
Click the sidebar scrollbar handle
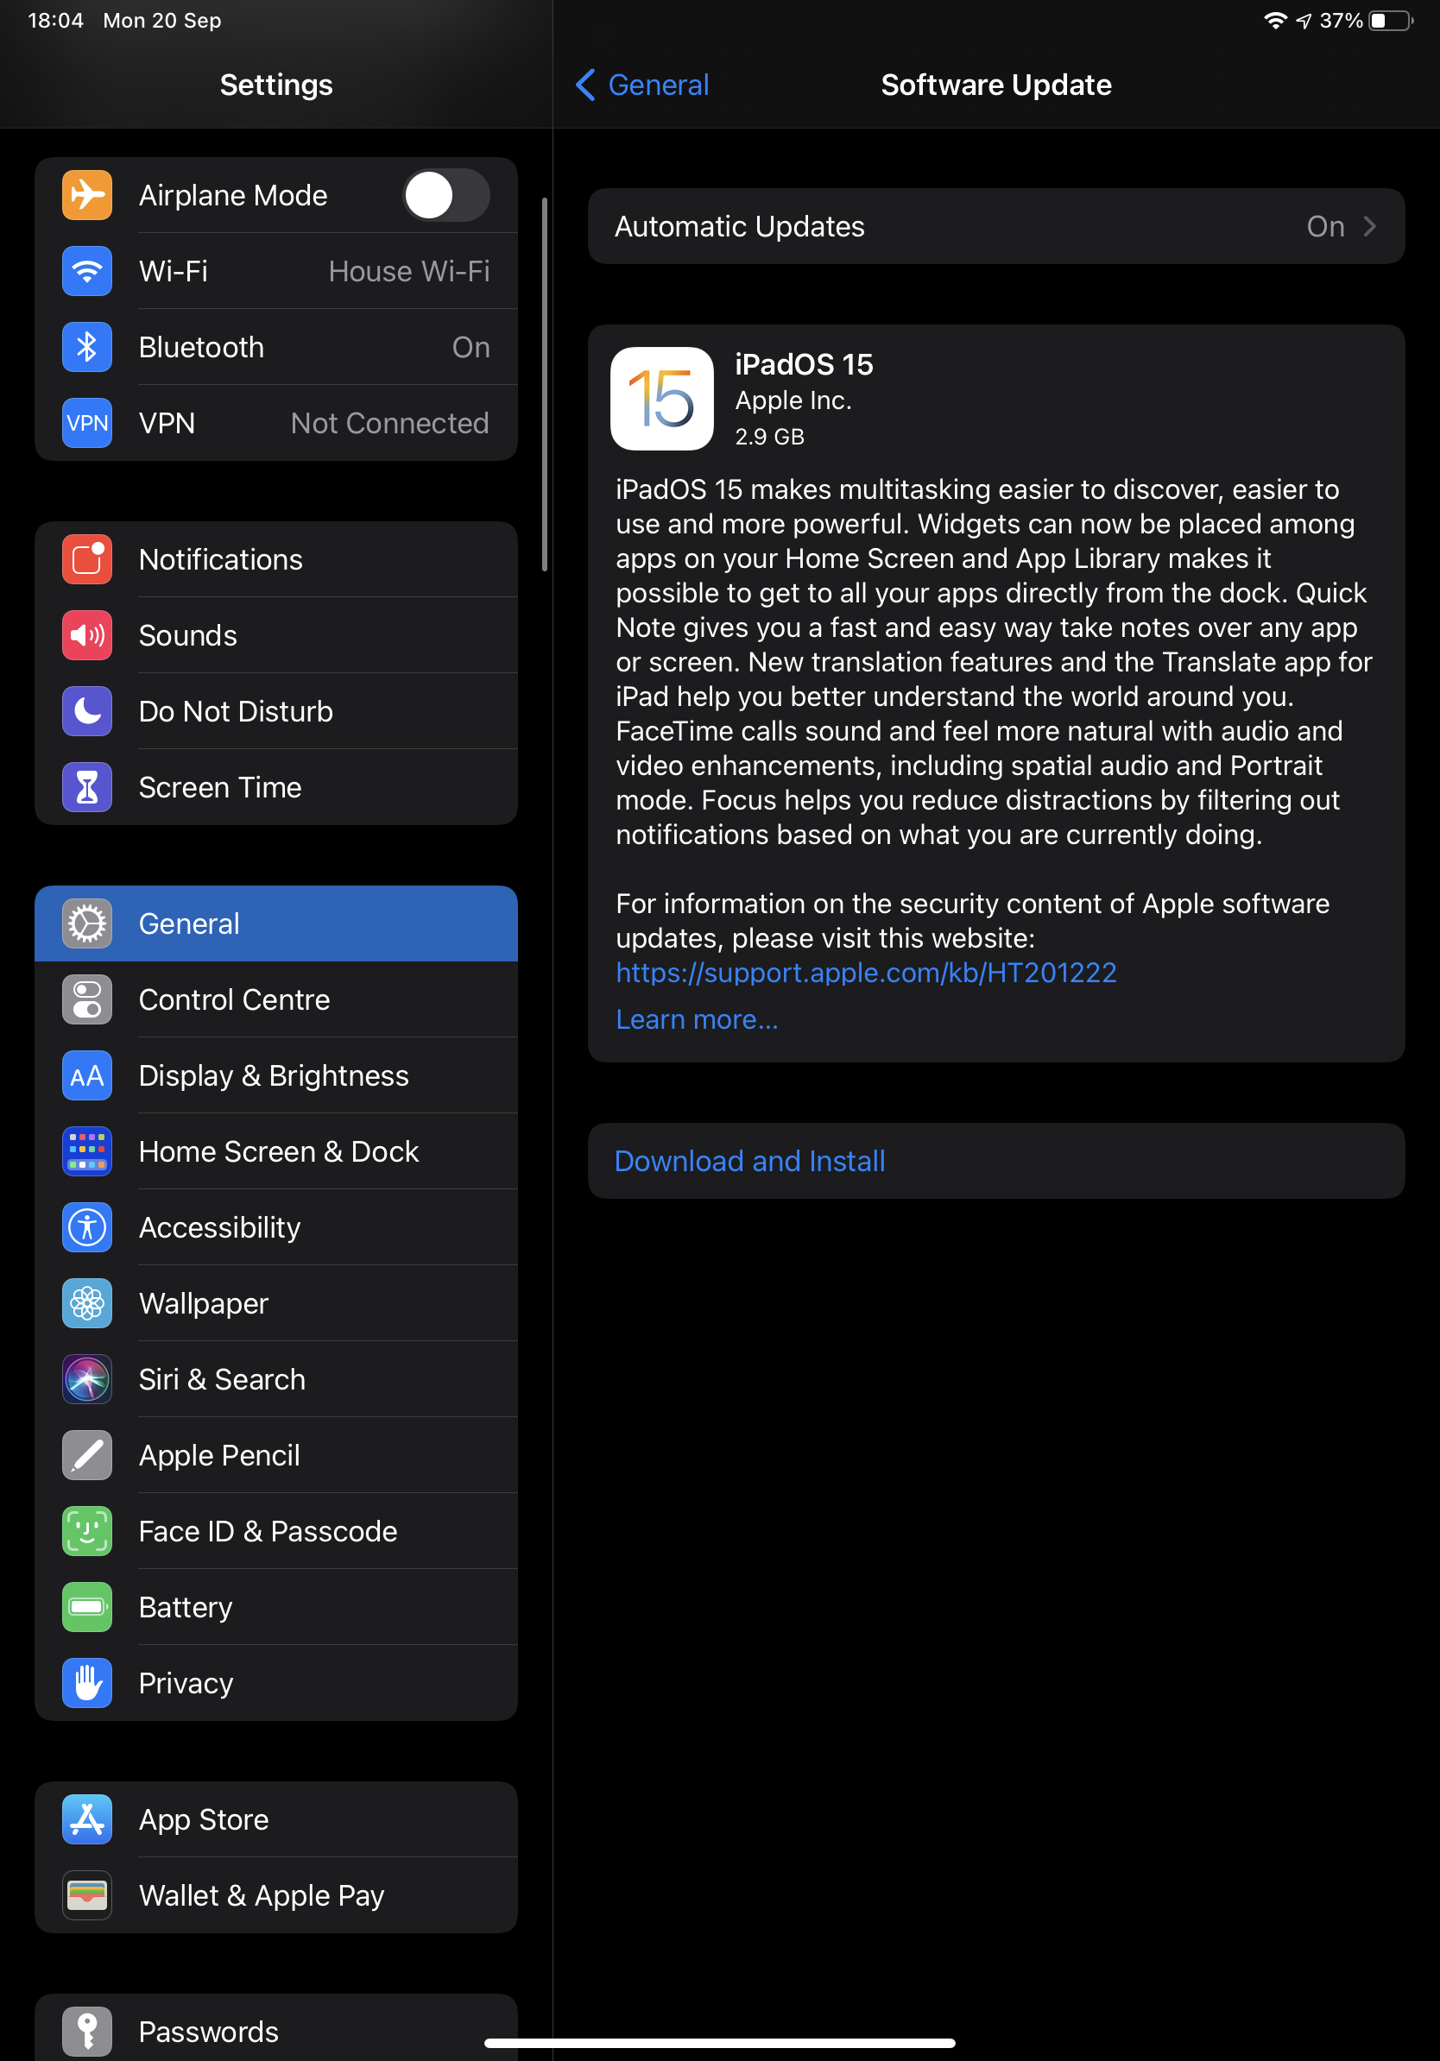(544, 384)
